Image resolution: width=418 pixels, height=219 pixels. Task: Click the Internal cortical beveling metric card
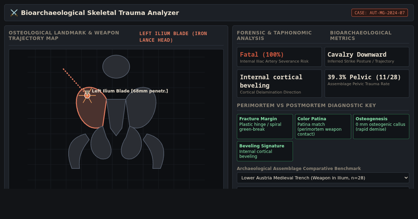pos(279,84)
